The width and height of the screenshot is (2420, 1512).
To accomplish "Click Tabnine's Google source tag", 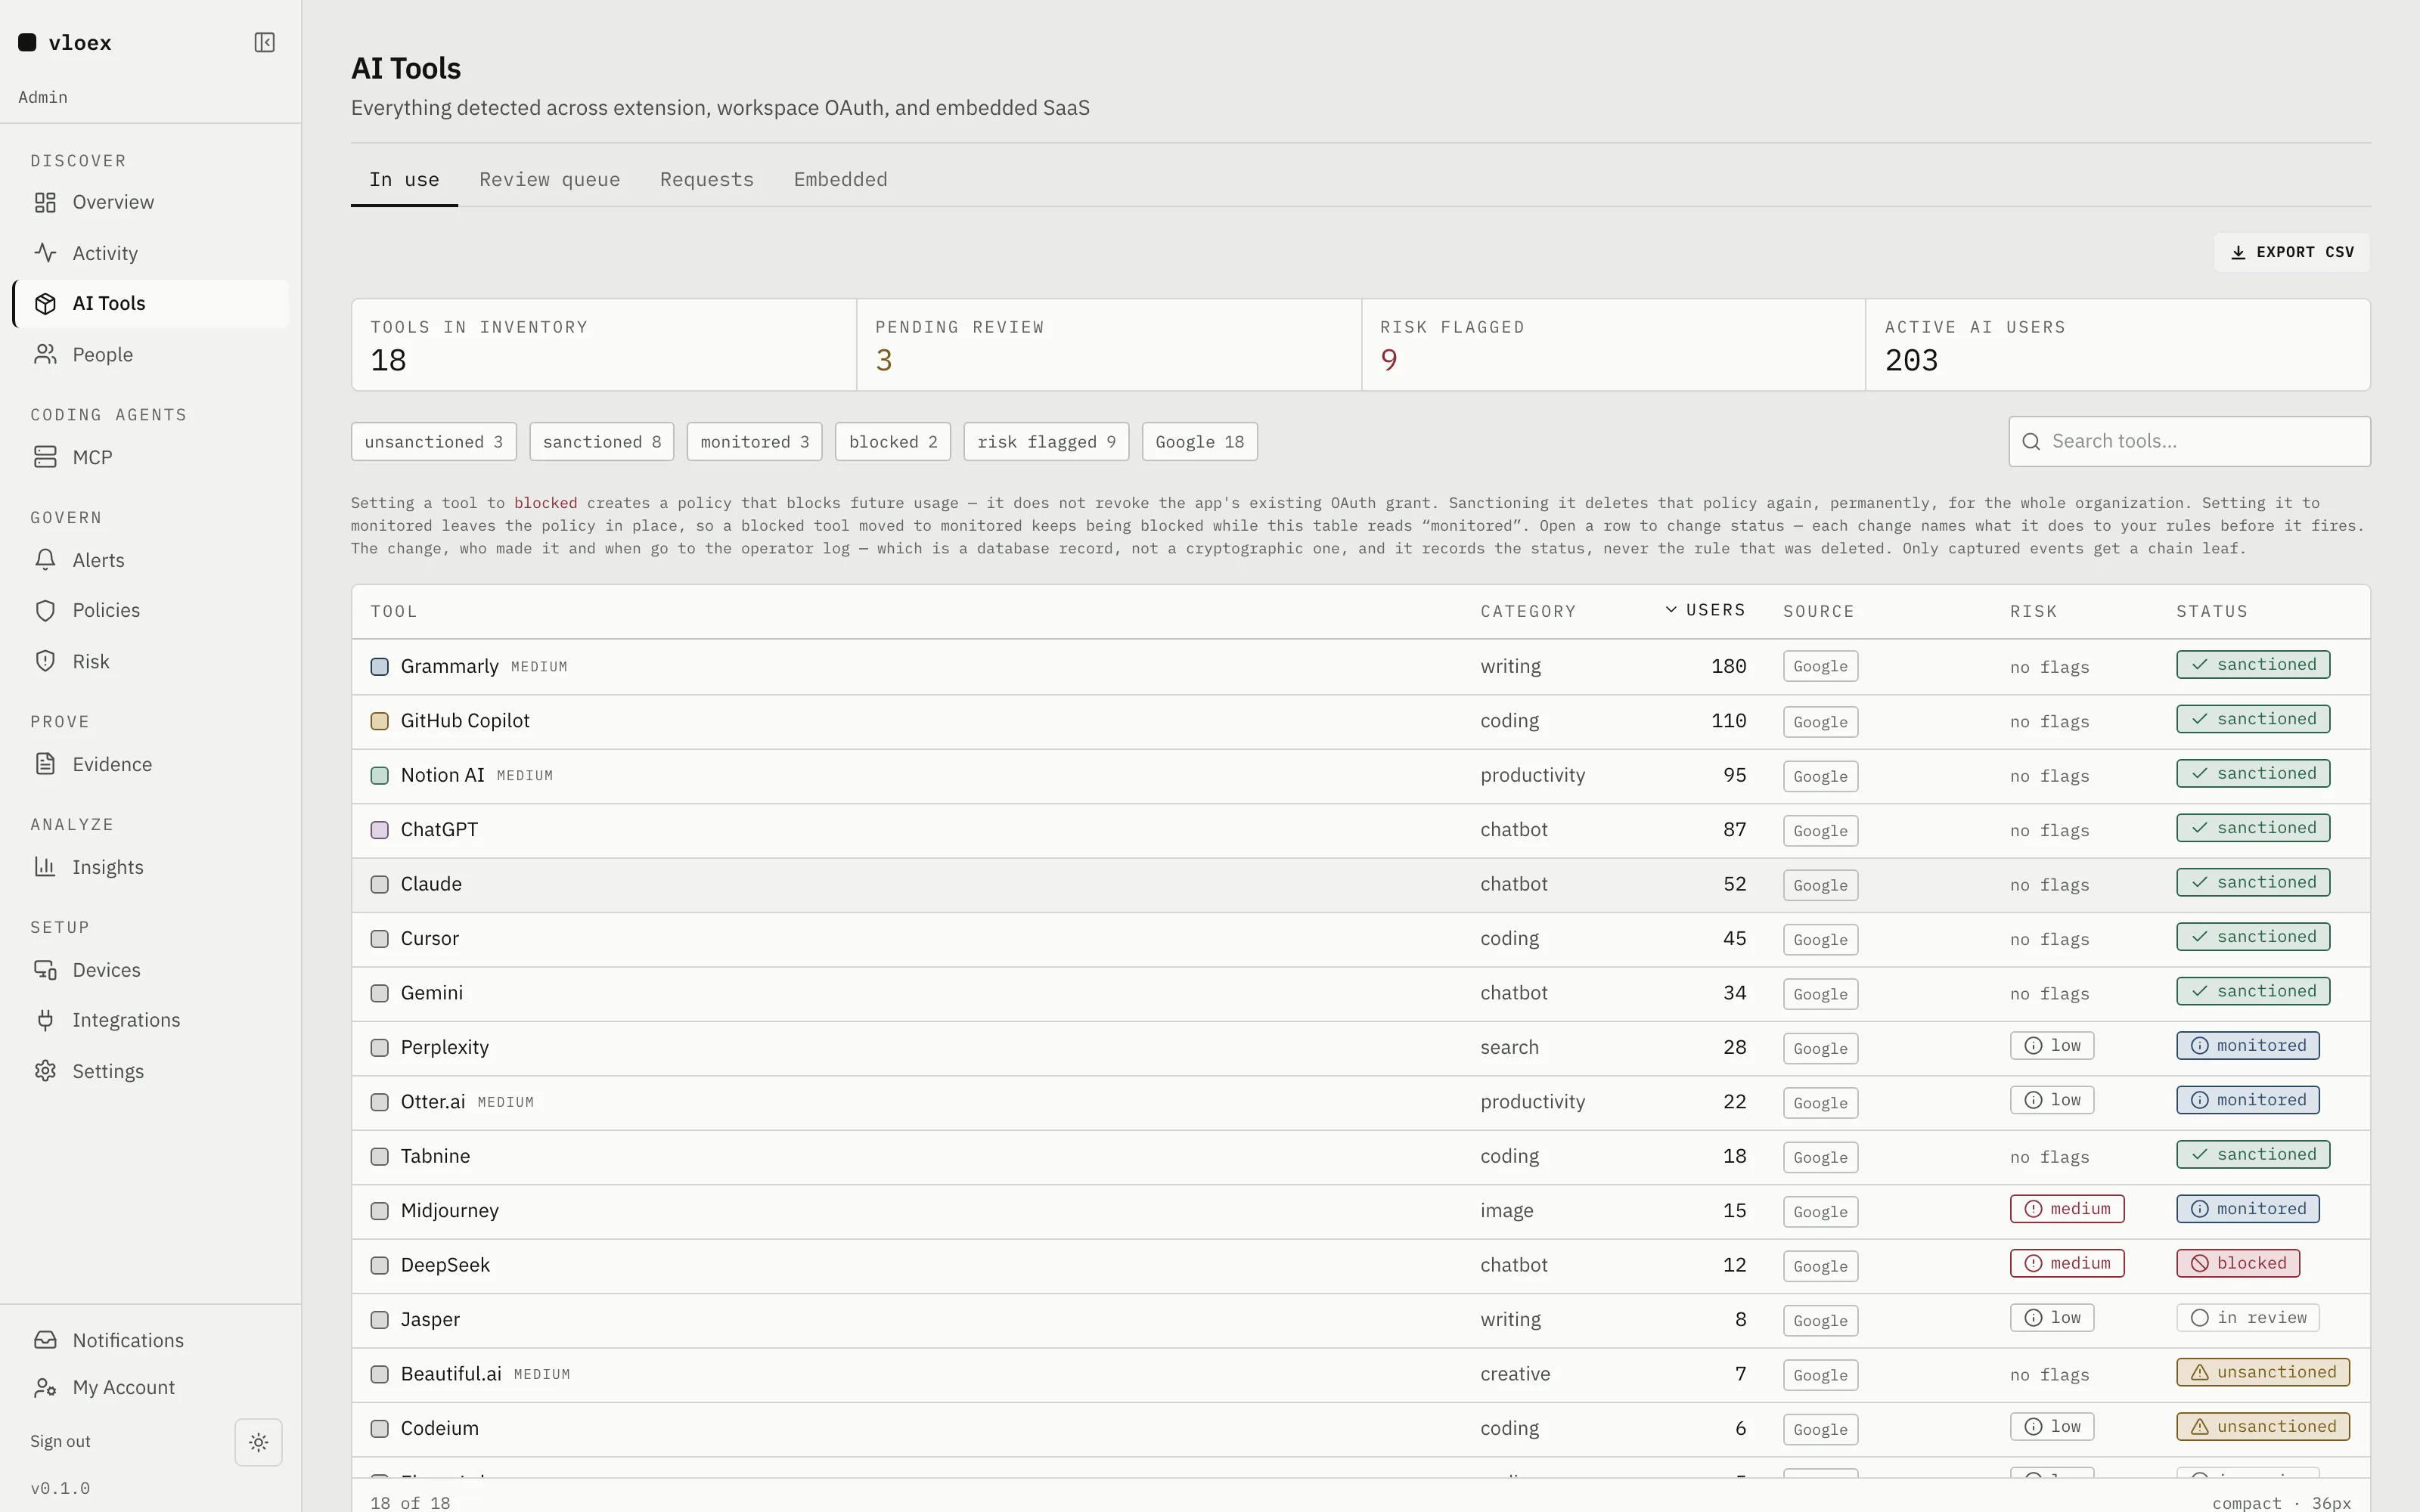I will click(1820, 1157).
